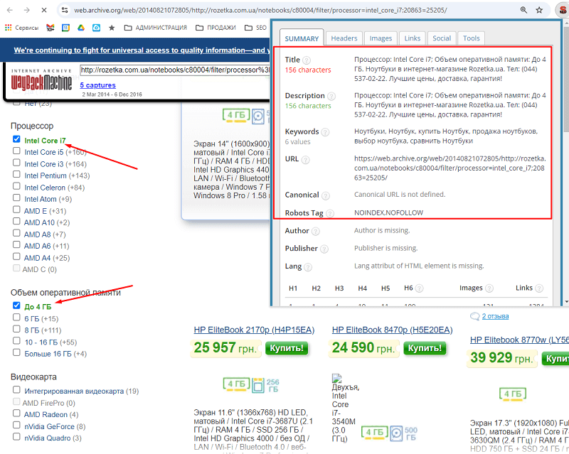Viewport: 569px width, 454px height.
Task: Go back using the browser back arrow
Action: (x=10, y=10)
